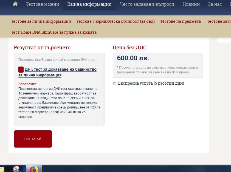Click the ПОРЪЧАЙ order button
231x172 pixels.
coord(33,139)
